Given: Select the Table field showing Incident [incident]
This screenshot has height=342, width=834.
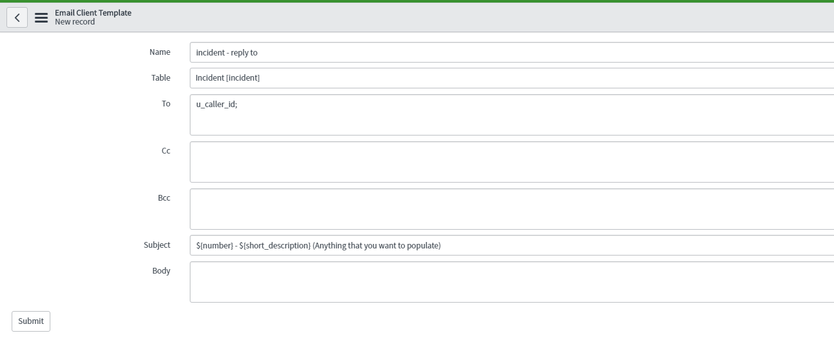Looking at the screenshot, I should tap(512, 78).
